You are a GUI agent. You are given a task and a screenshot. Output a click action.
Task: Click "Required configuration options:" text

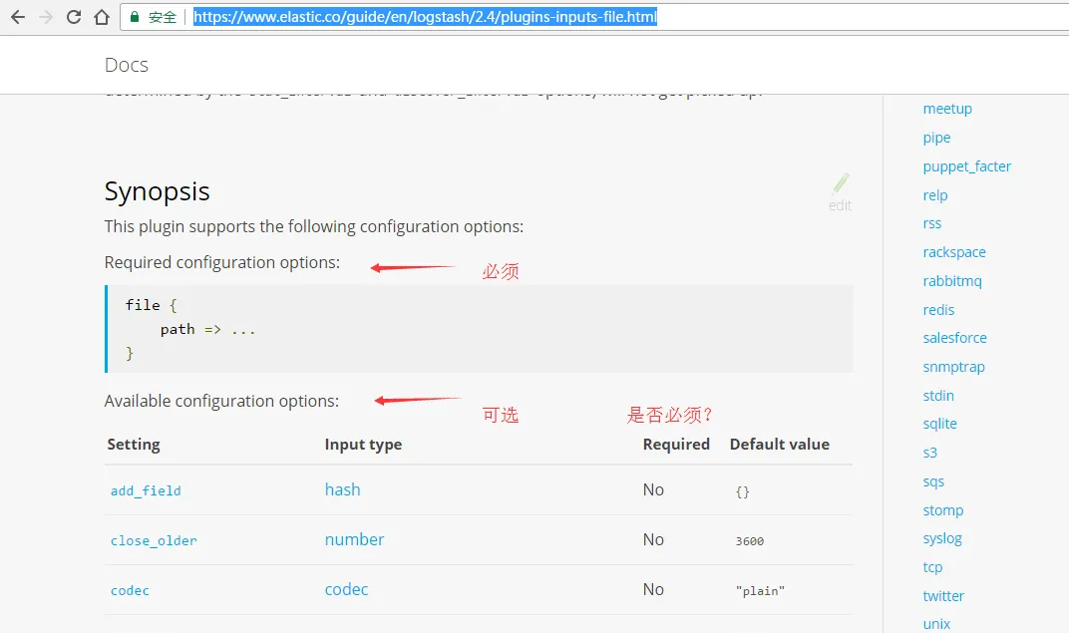(x=222, y=262)
